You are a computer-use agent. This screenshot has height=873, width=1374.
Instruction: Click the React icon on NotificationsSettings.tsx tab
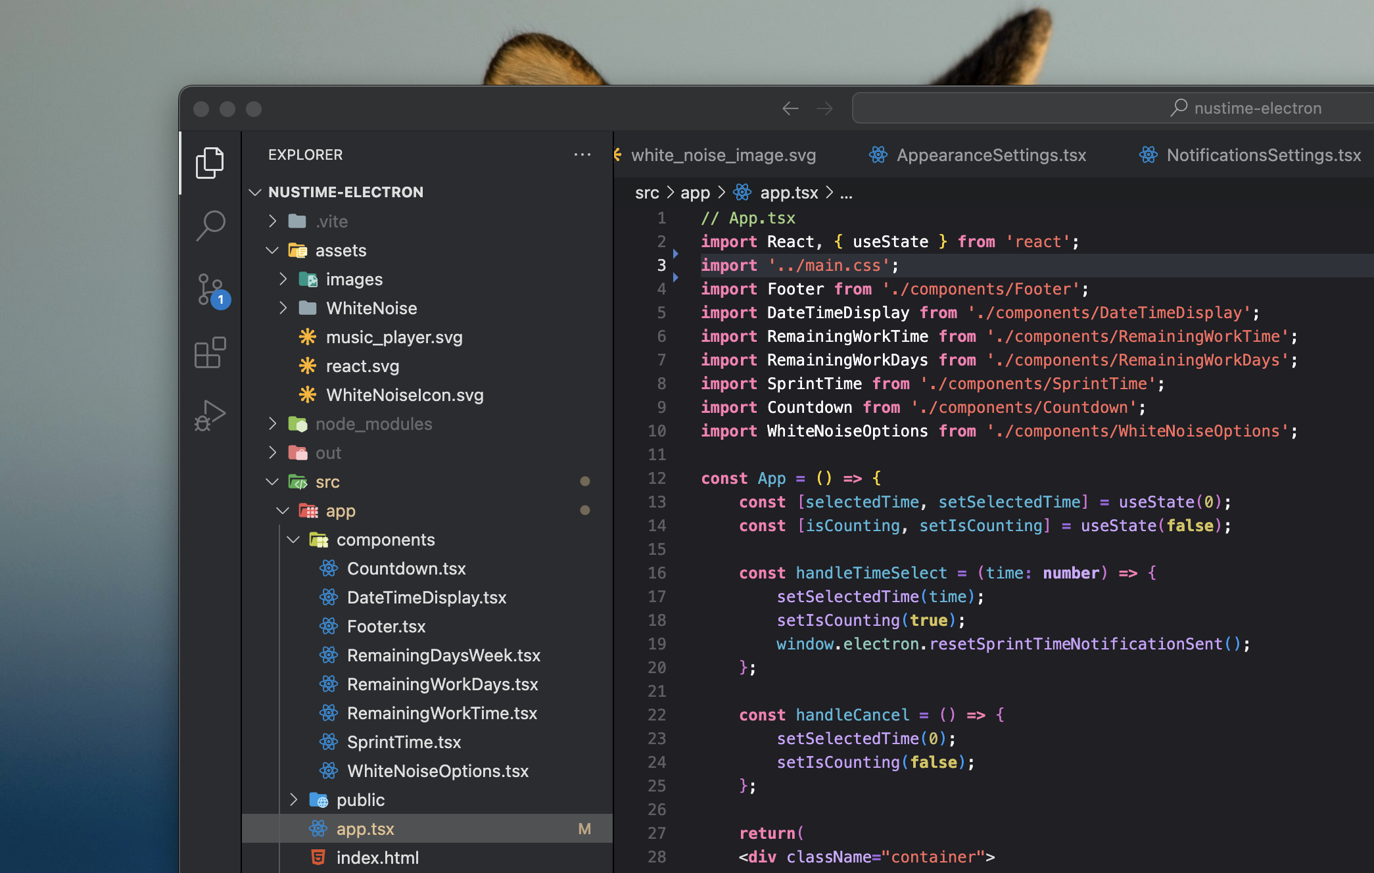click(1149, 155)
